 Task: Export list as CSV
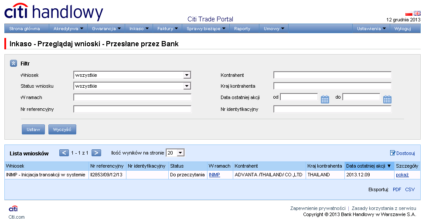pos(410,189)
